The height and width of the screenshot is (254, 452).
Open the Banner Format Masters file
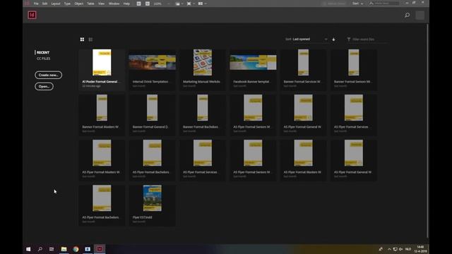pyautogui.click(x=102, y=115)
